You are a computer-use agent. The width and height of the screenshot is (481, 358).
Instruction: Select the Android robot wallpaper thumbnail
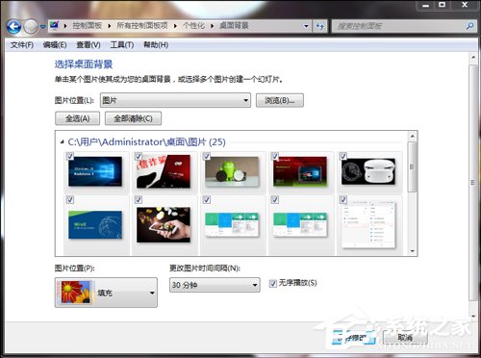232,171
